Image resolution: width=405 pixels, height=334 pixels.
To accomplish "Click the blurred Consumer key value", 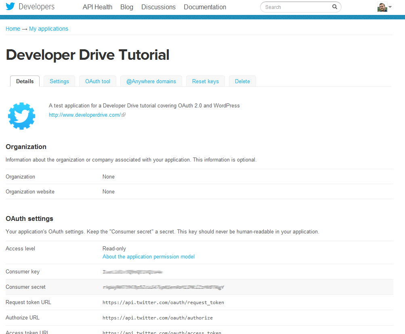I will [132, 272].
